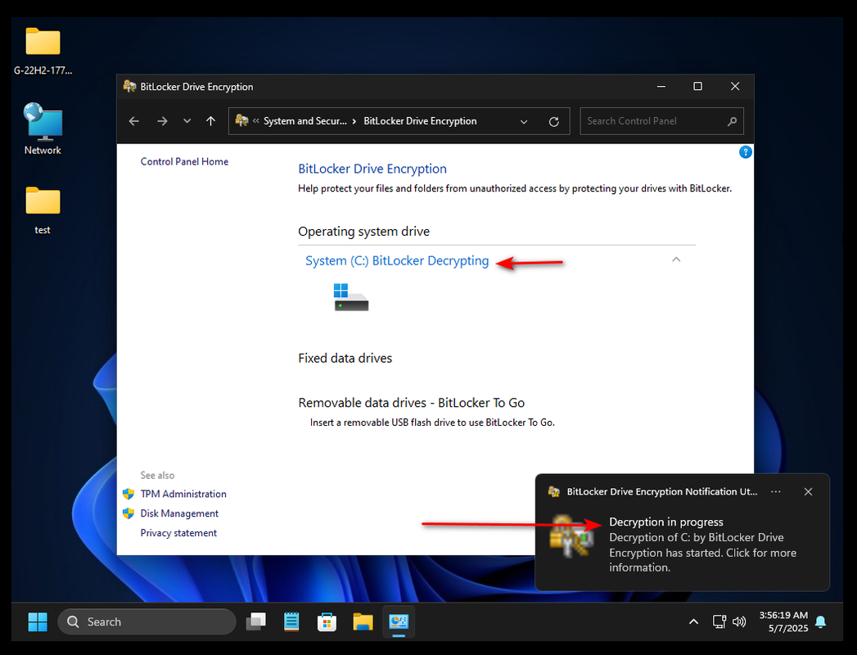The image size is (857, 655).
Task: Click the shield icon beside Disk Management
Action: click(129, 514)
